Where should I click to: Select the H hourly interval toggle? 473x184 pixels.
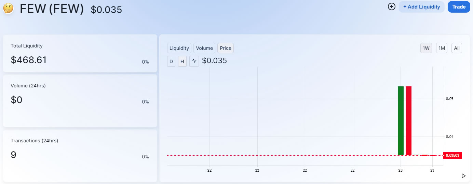pos(182,61)
